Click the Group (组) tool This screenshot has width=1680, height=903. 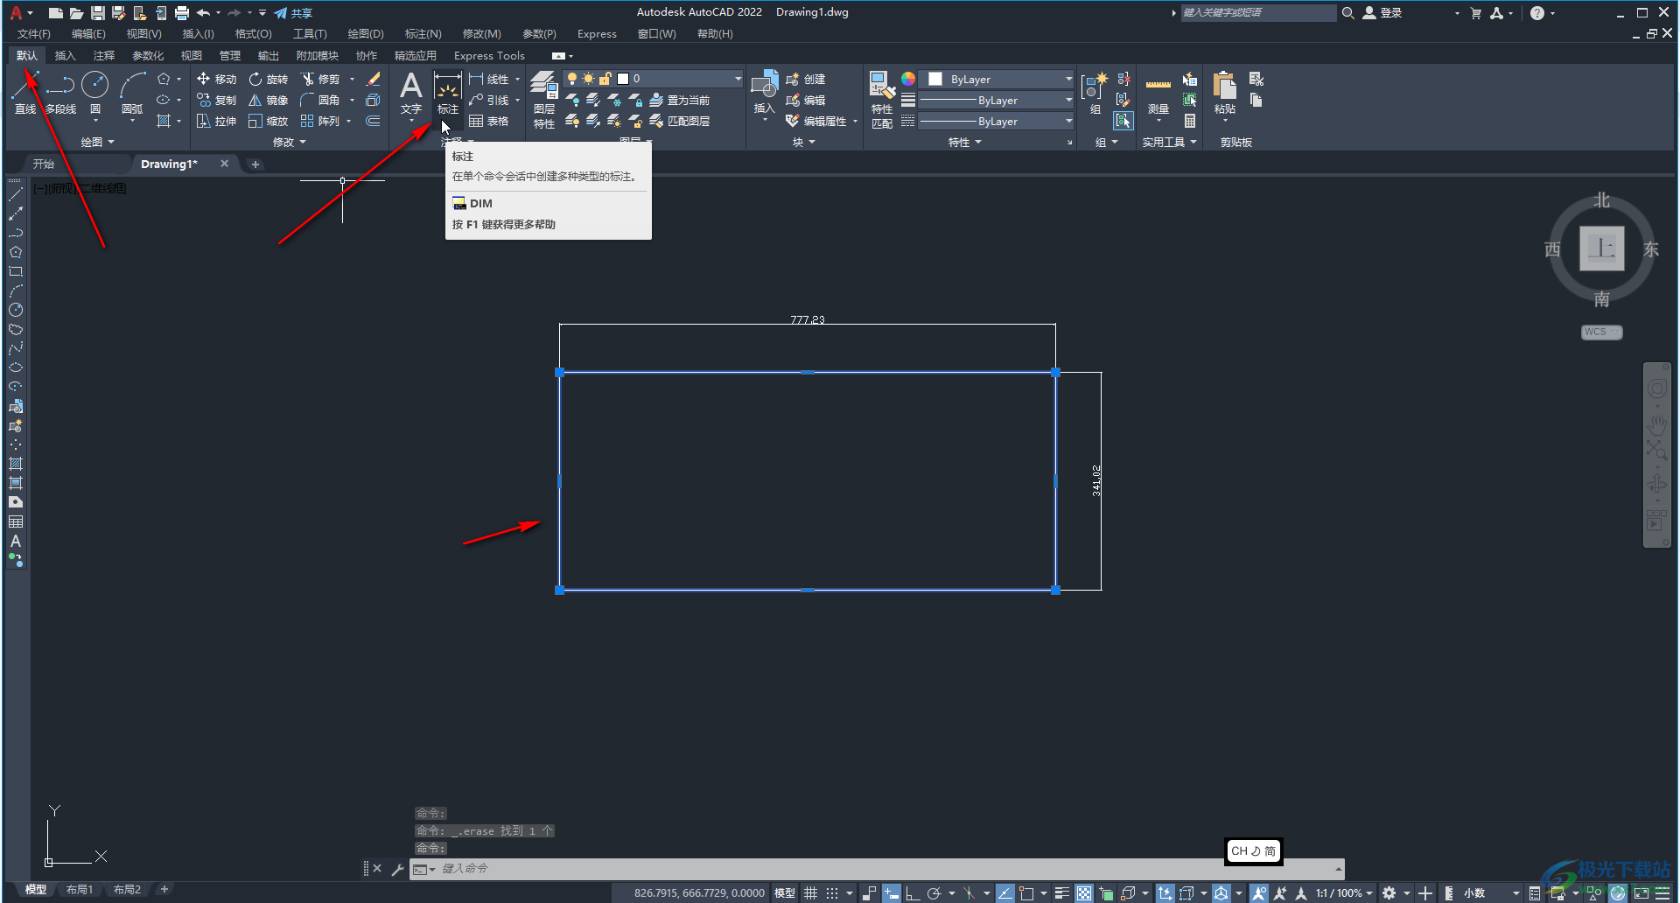[1095, 94]
